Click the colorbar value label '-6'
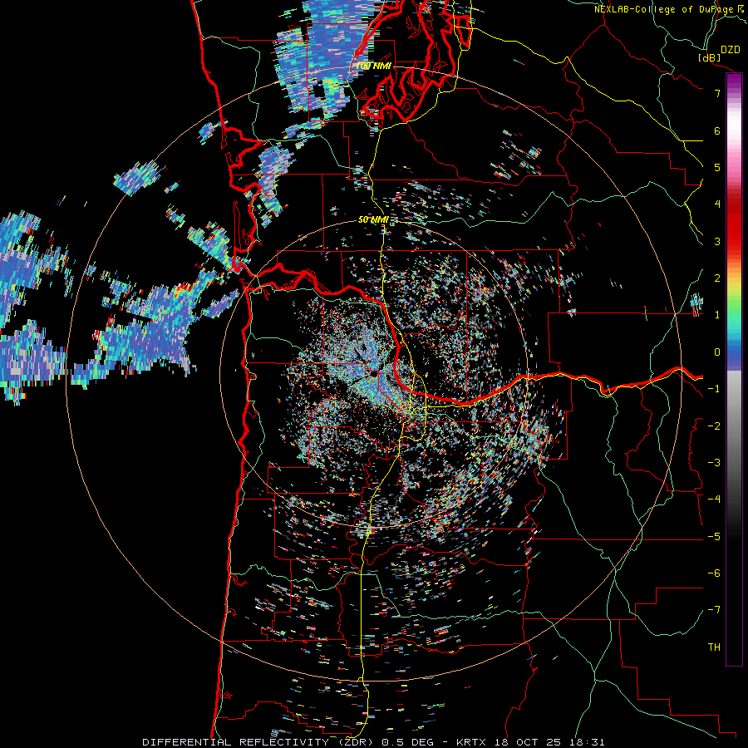The width and height of the screenshot is (748, 748). pyautogui.click(x=714, y=573)
